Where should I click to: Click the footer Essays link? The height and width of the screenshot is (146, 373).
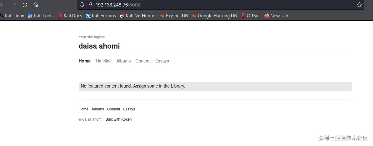pyautogui.click(x=129, y=109)
